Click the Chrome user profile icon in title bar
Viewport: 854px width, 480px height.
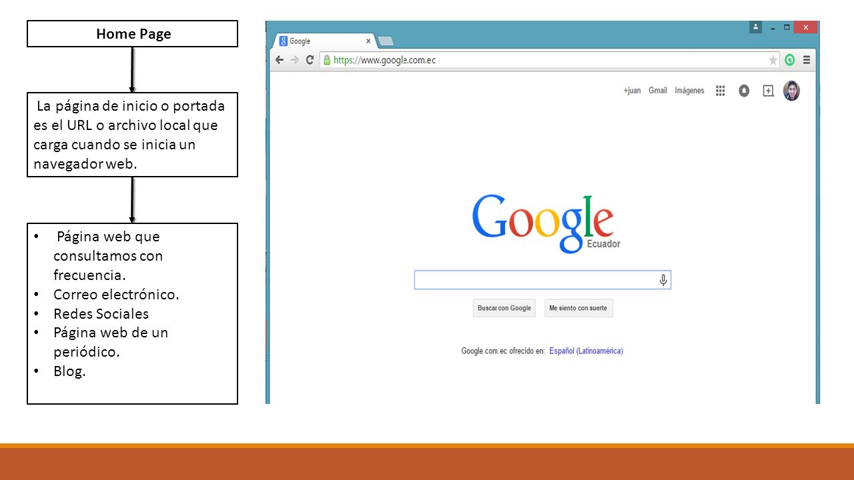click(755, 27)
